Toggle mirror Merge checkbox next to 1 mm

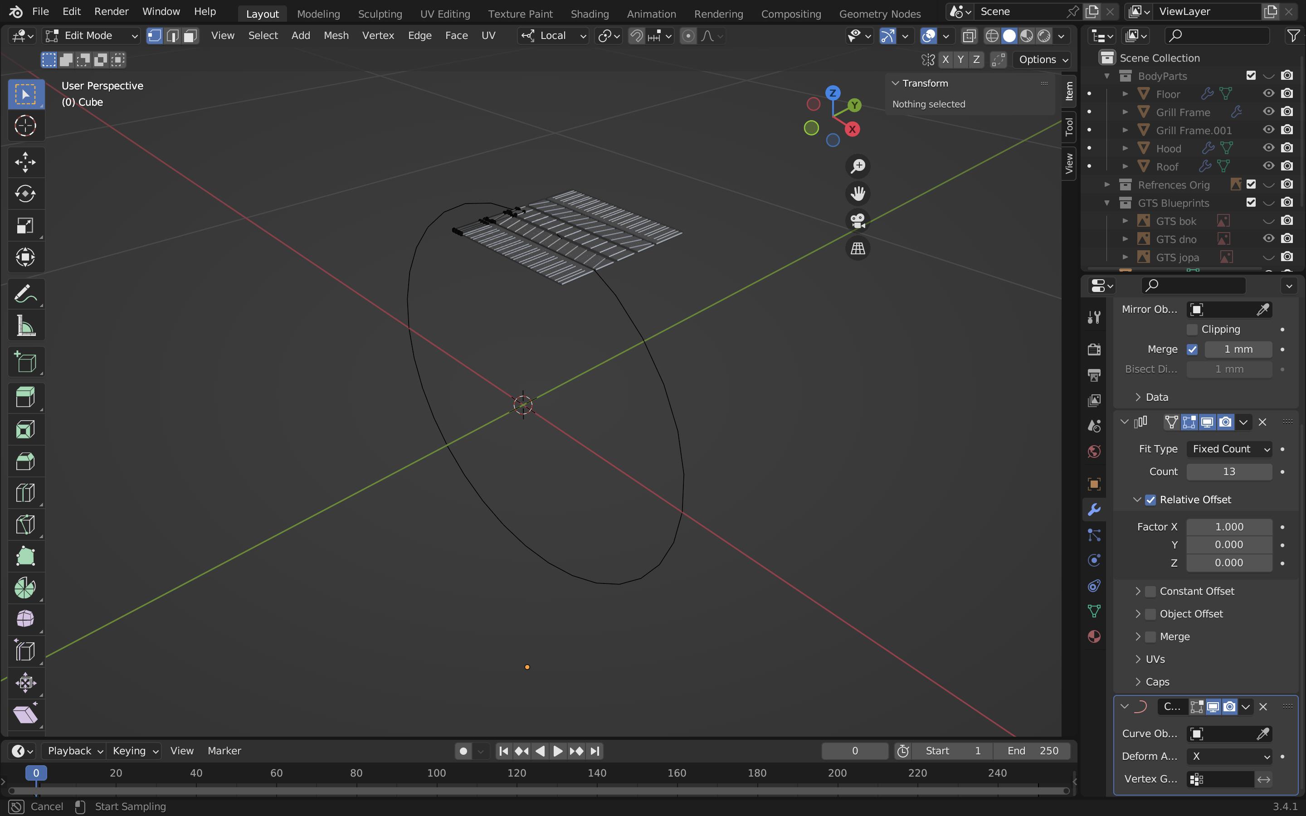1192,350
